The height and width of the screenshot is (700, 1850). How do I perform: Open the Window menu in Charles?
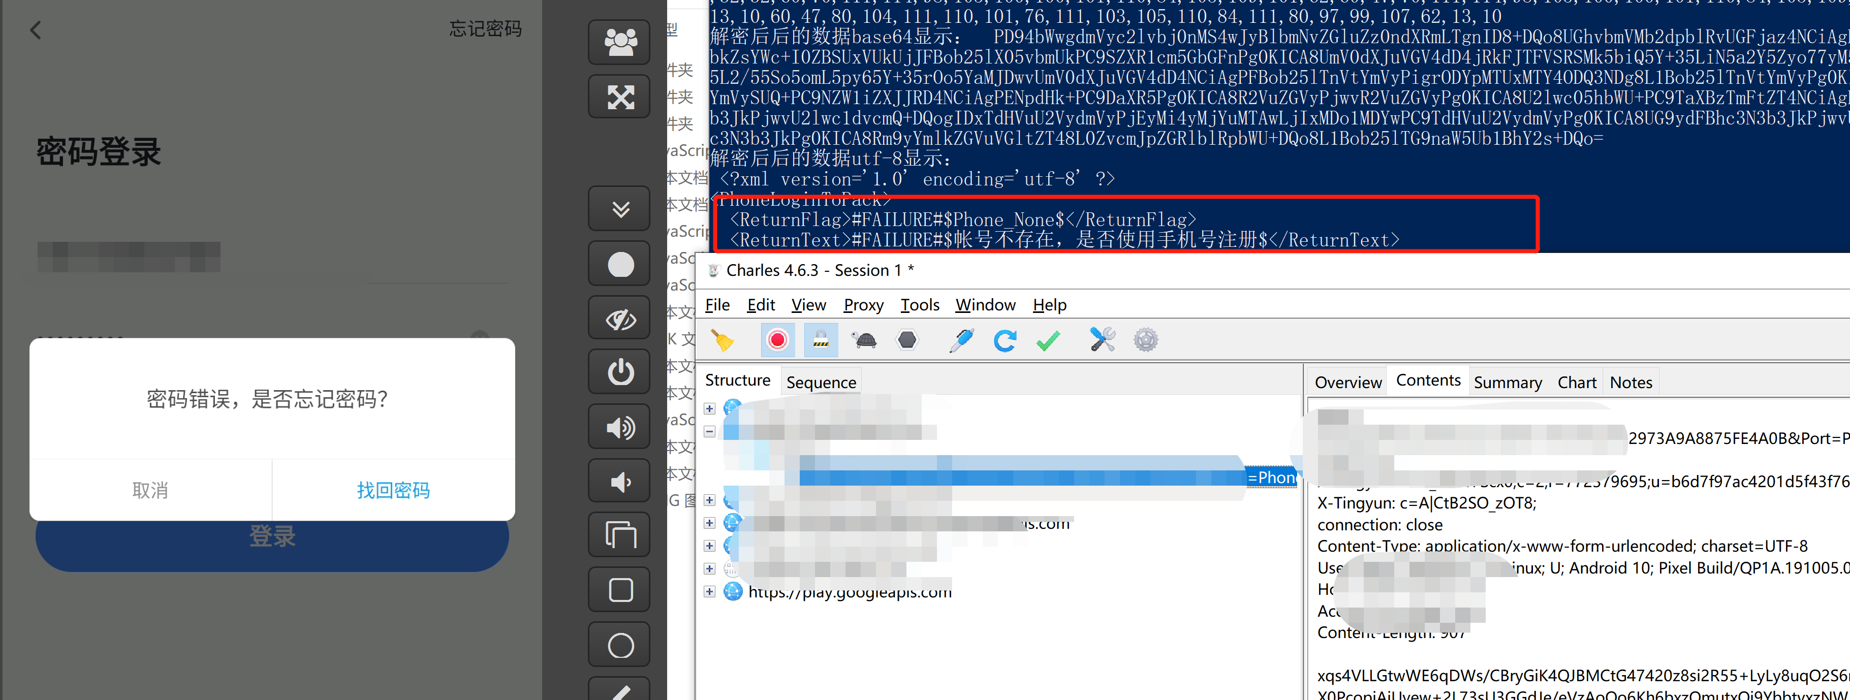pyautogui.click(x=985, y=304)
